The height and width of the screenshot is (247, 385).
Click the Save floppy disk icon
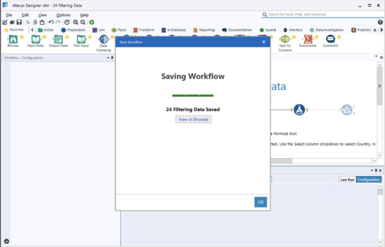click(19, 22)
